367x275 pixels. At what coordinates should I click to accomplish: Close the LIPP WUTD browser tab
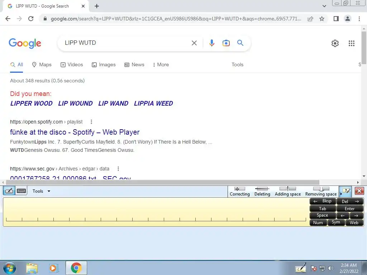(83, 6)
